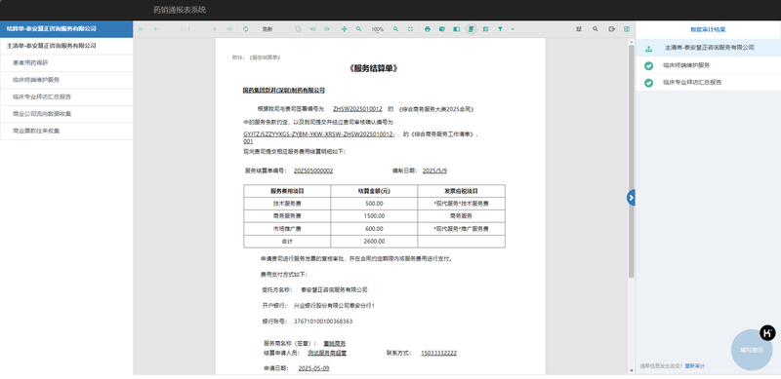Click the round 填写意见 button
The height and width of the screenshot is (379, 781).
point(751,350)
